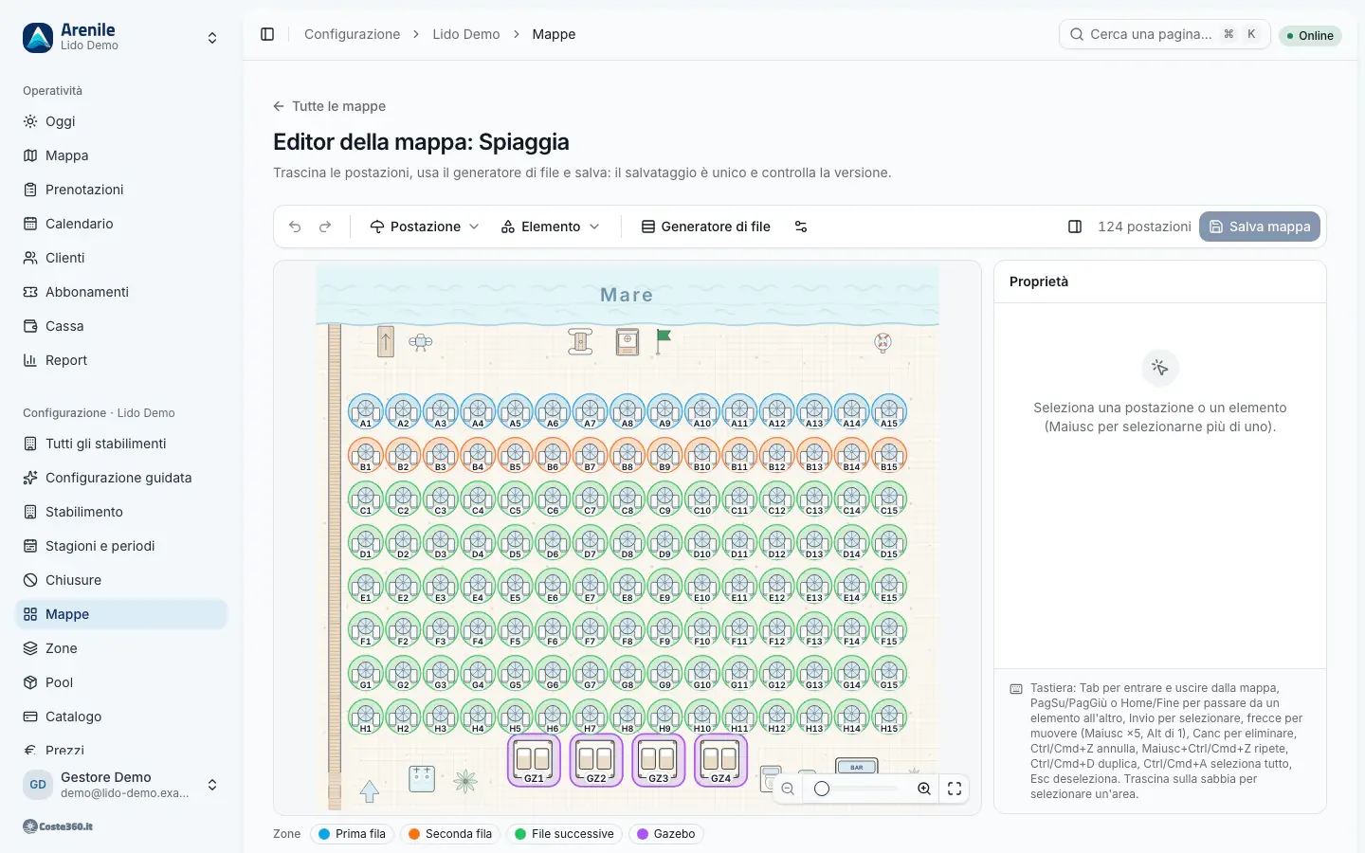
Task: Open the Gestore Demo account menu
Action: tap(121, 785)
